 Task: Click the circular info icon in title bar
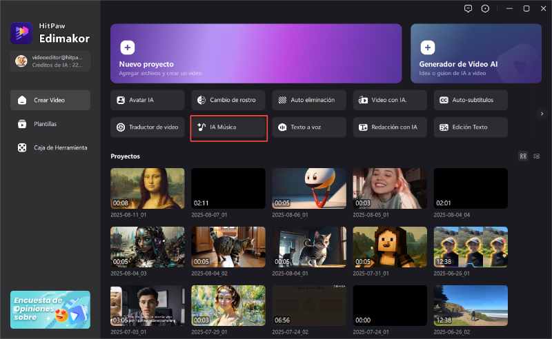(485, 8)
